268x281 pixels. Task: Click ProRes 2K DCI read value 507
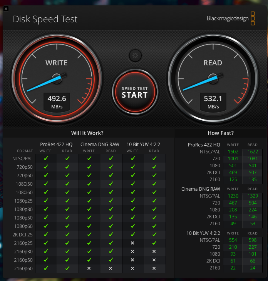(x=253, y=172)
